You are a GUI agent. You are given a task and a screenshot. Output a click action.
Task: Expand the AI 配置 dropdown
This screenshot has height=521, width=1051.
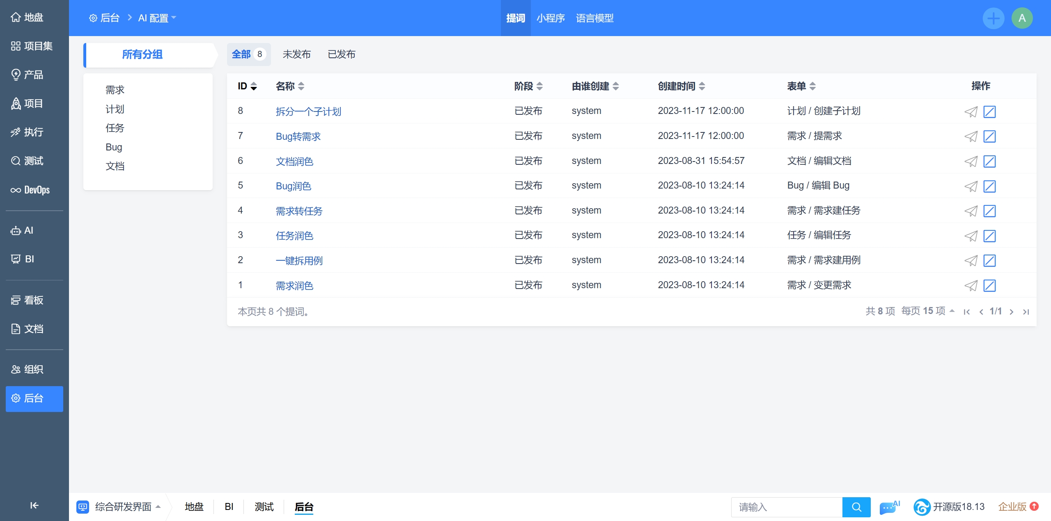click(x=157, y=18)
